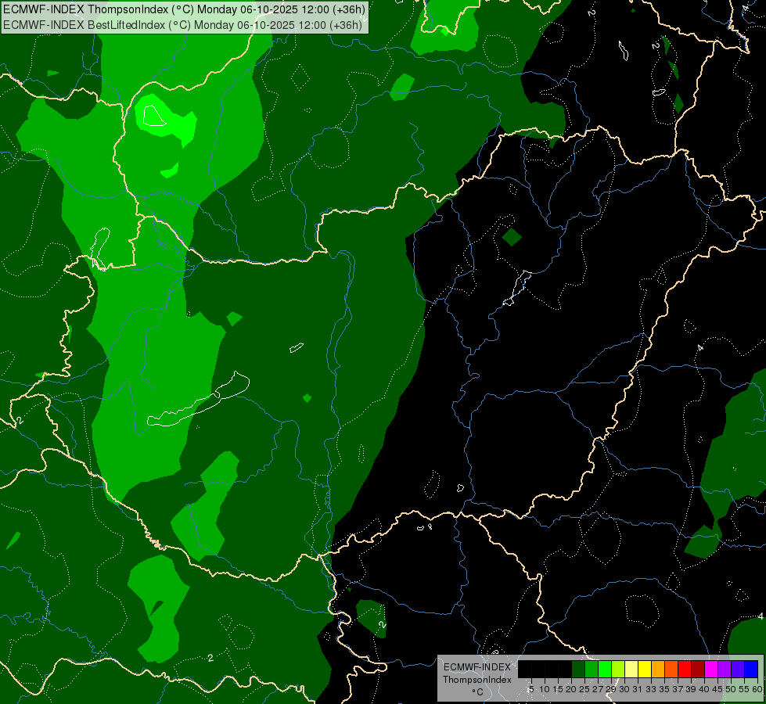Screen dimensions: 766x704
Task: Click the legend tick value '15'
Action: click(558, 689)
